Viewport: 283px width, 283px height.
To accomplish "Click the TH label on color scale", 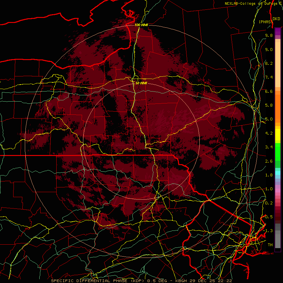I will click(270, 245).
